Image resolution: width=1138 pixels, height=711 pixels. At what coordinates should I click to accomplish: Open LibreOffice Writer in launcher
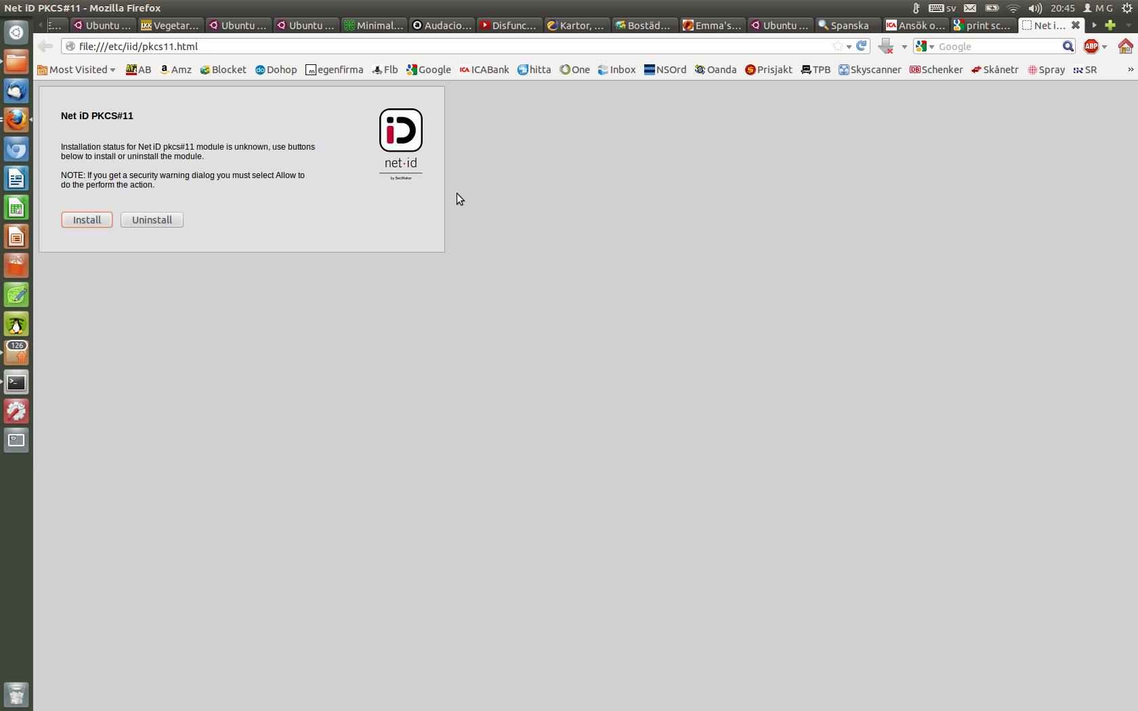point(16,178)
